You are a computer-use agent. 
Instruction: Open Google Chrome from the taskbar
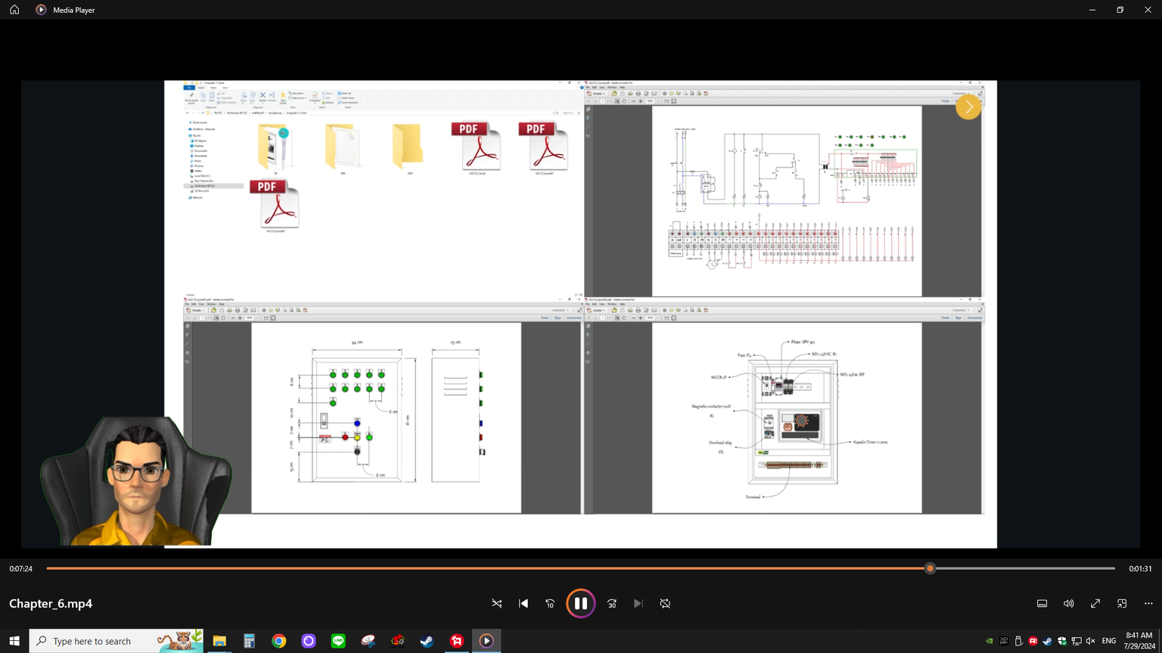click(x=279, y=641)
